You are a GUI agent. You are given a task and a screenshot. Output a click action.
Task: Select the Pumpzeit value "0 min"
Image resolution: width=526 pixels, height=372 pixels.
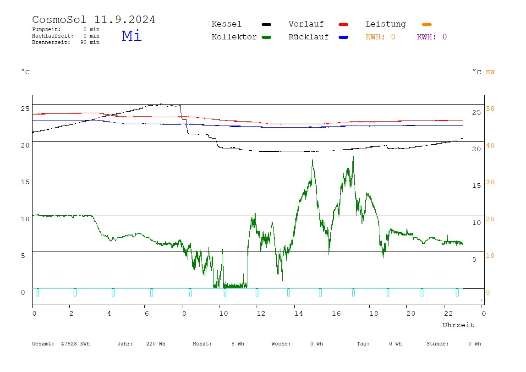click(x=92, y=29)
